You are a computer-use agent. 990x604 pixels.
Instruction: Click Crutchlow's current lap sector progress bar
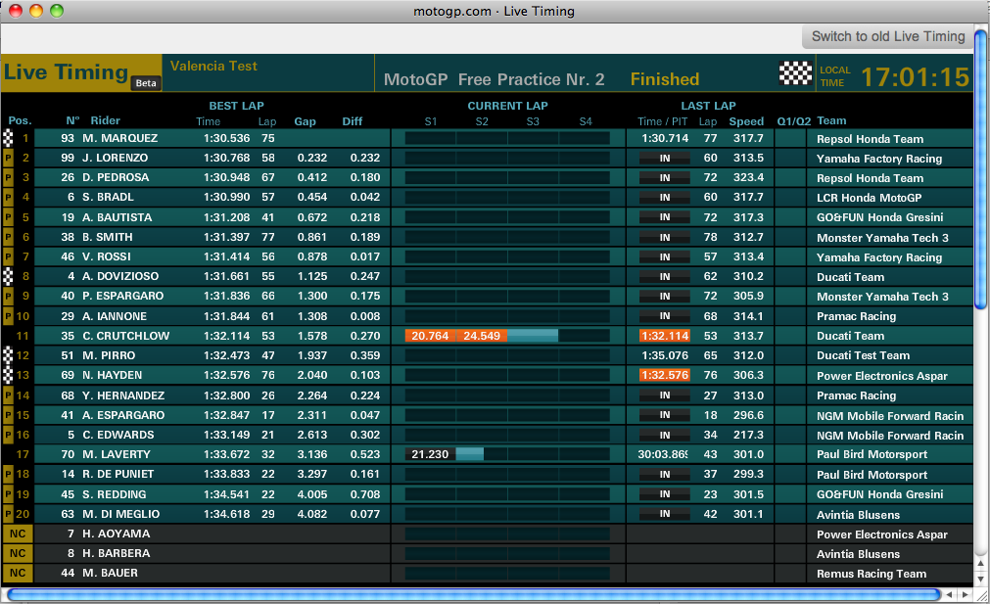[x=507, y=336]
